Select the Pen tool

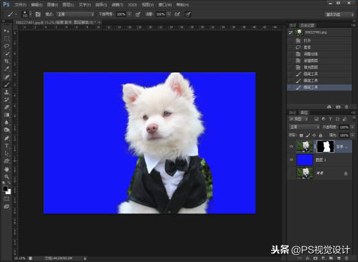(6, 138)
